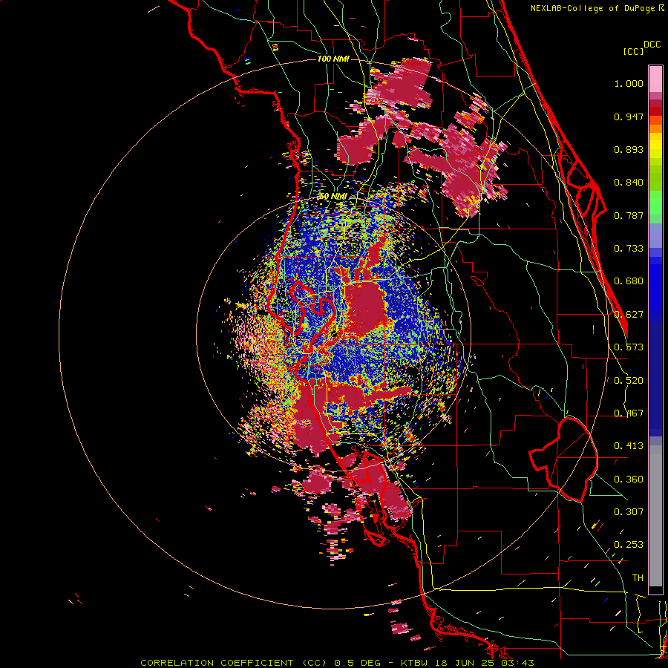Click the 0.893 scale value

point(629,149)
